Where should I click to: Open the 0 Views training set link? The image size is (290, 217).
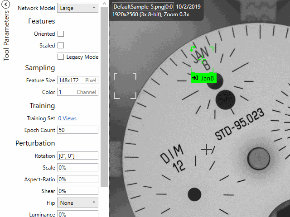click(67, 118)
